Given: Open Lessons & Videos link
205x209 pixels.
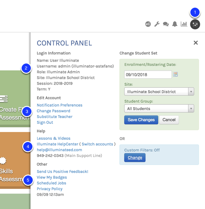Looking at the screenshot, I should [x=53, y=138].
